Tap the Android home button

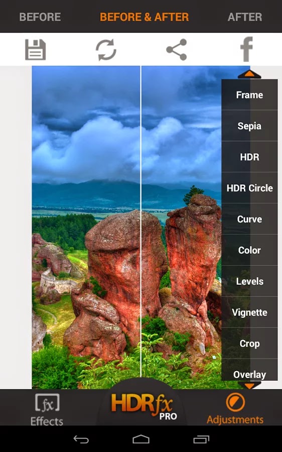(141, 439)
